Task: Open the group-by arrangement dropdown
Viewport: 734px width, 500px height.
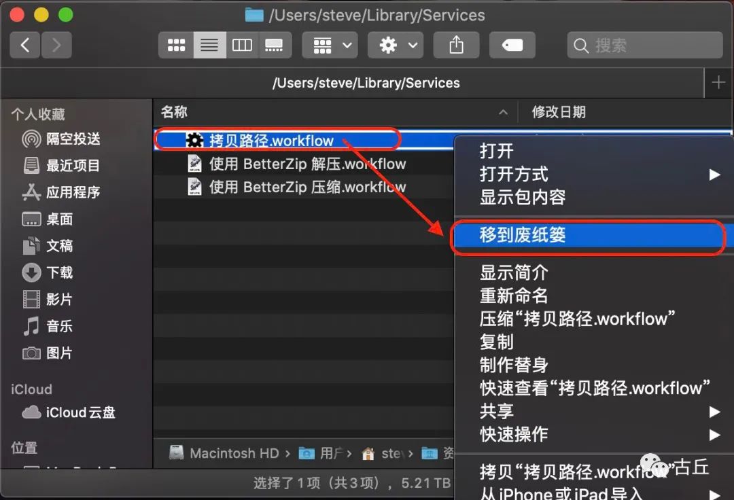Action: (x=330, y=45)
